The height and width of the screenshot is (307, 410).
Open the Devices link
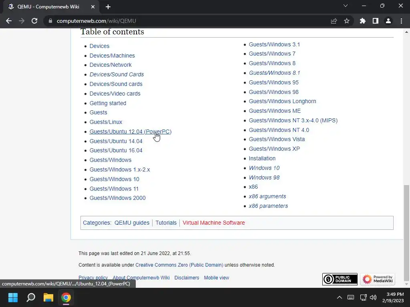tap(99, 46)
